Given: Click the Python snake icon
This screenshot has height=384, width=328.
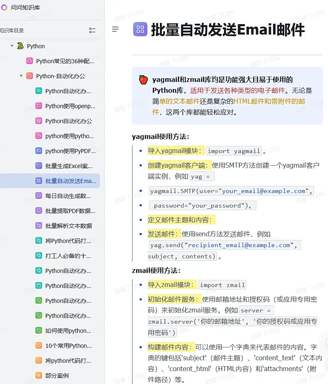Looking at the screenshot, I should 20,46.
